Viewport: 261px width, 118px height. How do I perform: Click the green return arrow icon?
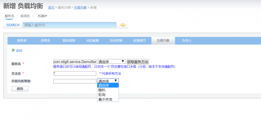point(13,50)
